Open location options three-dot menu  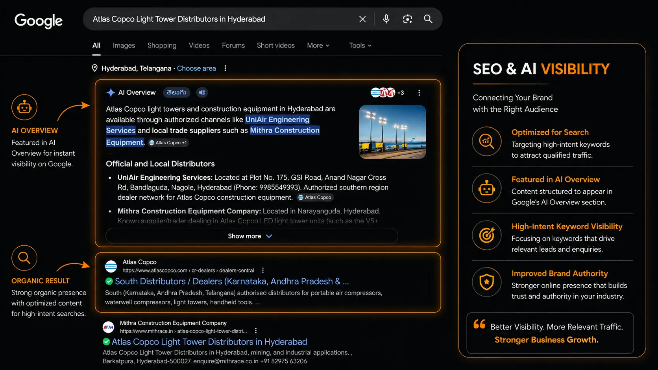225,68
